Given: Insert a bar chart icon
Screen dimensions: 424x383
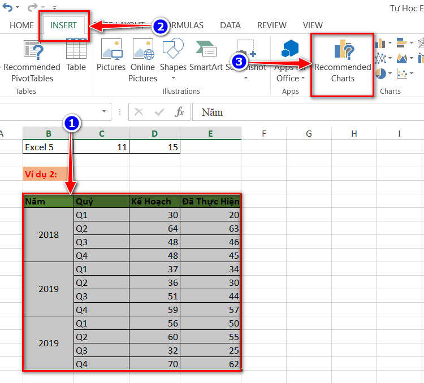Looking at the screenshot, I should 401,43.
